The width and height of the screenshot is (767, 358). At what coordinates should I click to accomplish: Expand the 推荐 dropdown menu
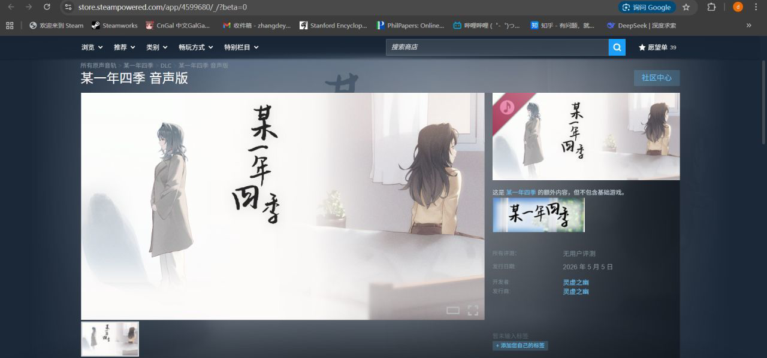[125, 47]
